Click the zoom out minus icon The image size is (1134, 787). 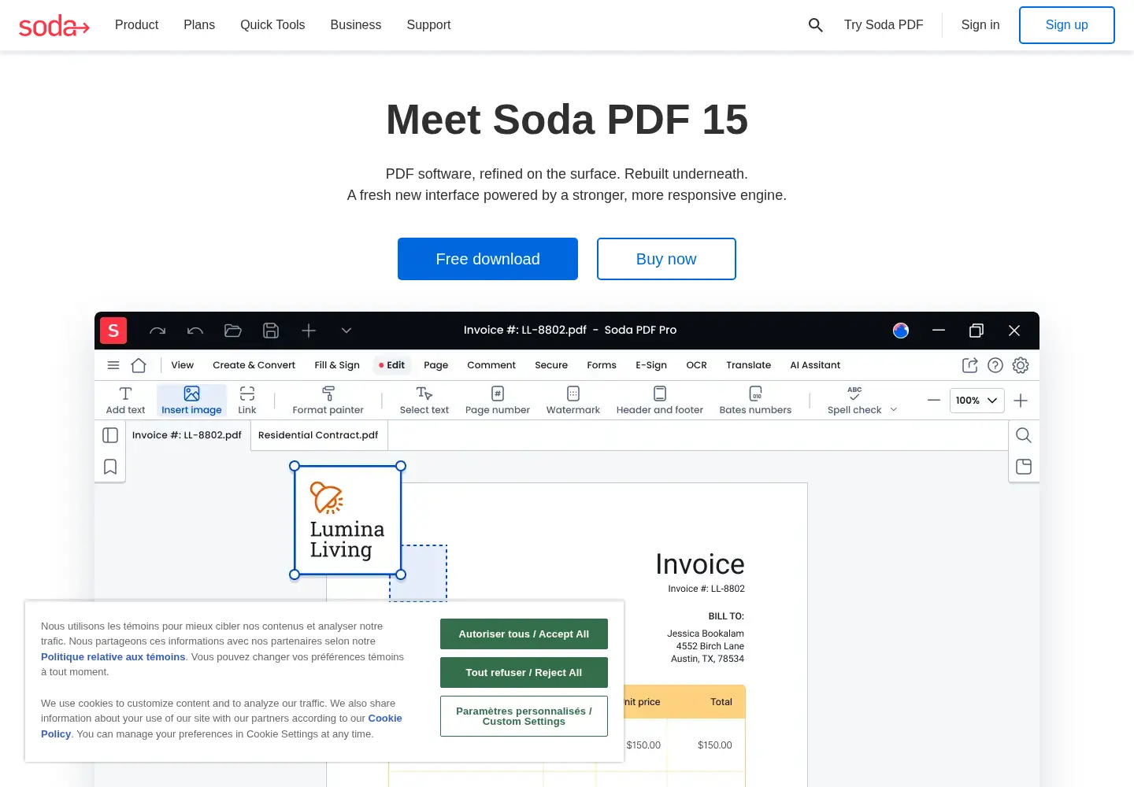click(934, 401)
